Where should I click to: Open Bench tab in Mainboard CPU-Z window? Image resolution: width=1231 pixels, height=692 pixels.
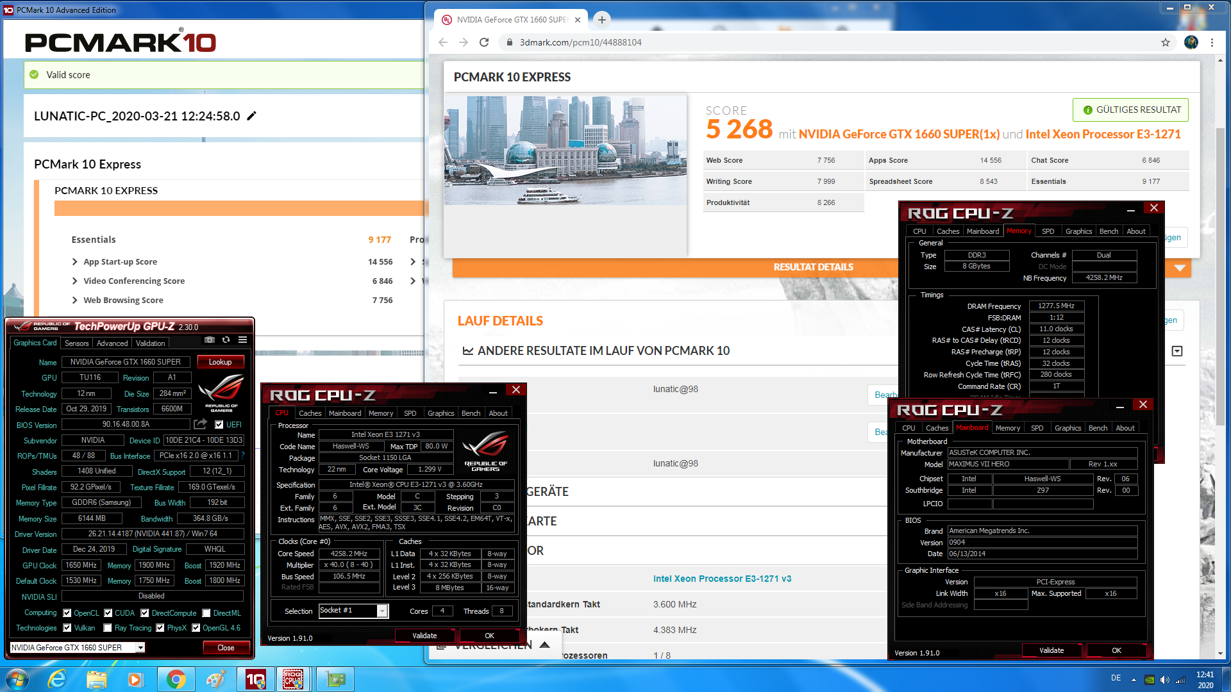click(1098, 428)
